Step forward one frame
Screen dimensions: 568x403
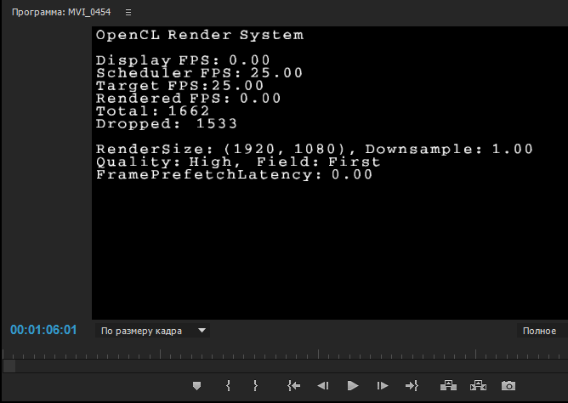tap(382, 386)
